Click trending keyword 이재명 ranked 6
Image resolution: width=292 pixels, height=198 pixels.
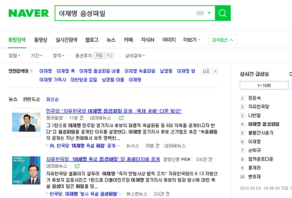[x=254, y=142]
